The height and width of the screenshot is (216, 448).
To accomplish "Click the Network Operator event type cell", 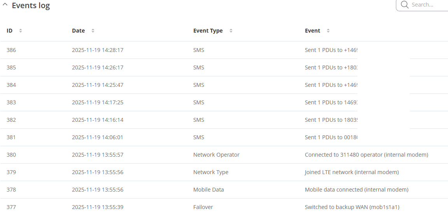I will [216, 155].
